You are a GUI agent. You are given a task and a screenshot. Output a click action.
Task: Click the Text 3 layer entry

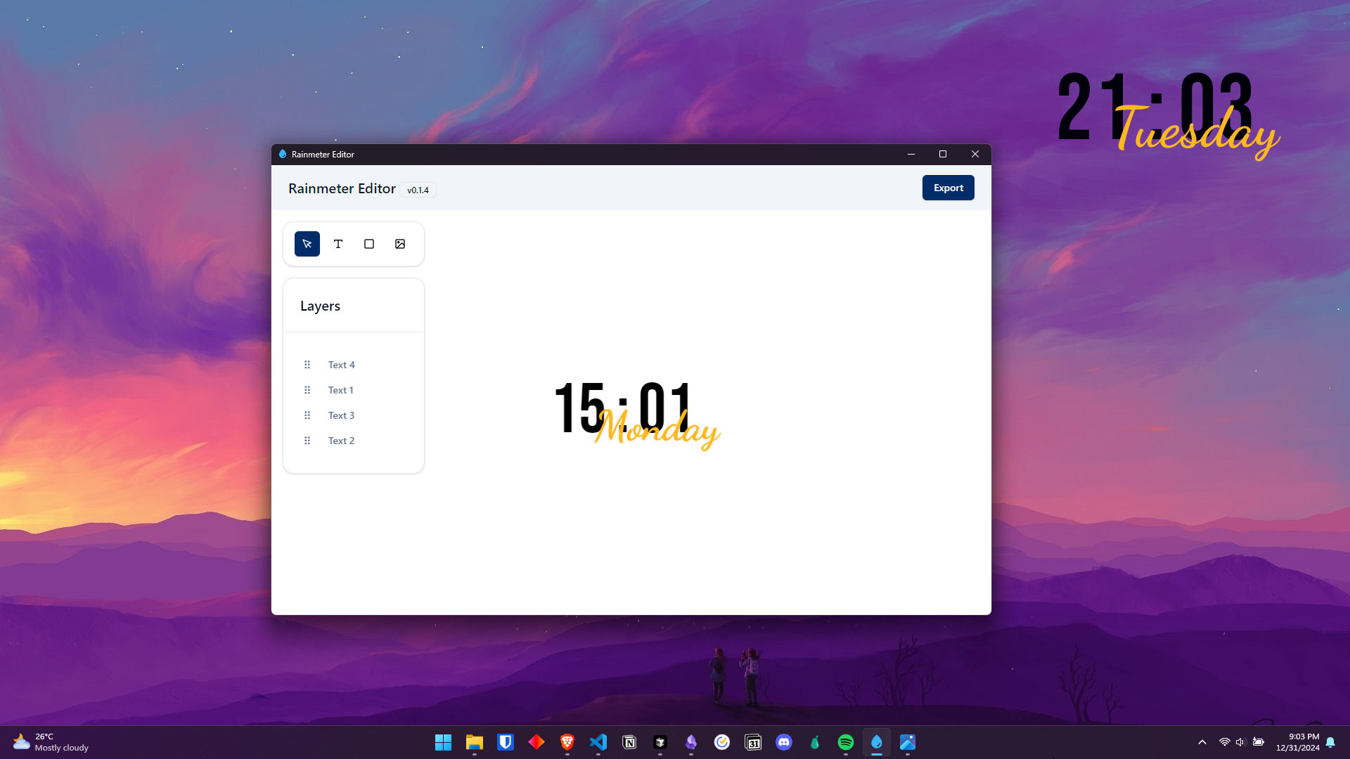(341, 415)
